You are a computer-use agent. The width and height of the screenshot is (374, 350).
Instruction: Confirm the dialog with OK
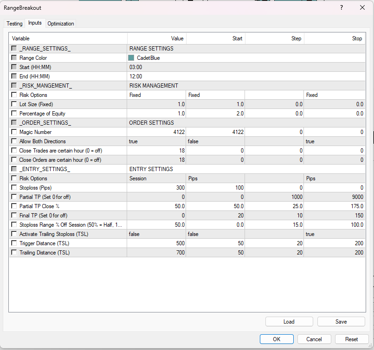pos(277,339)
